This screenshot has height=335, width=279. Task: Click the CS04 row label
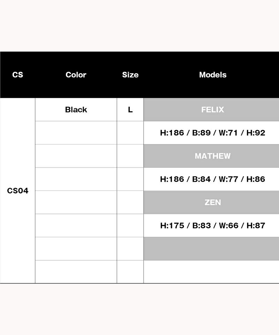coord(17,191)
